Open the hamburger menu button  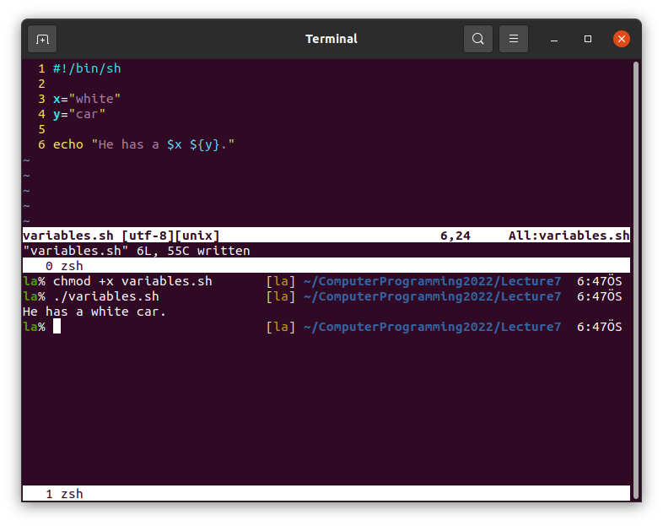point(514,39)
